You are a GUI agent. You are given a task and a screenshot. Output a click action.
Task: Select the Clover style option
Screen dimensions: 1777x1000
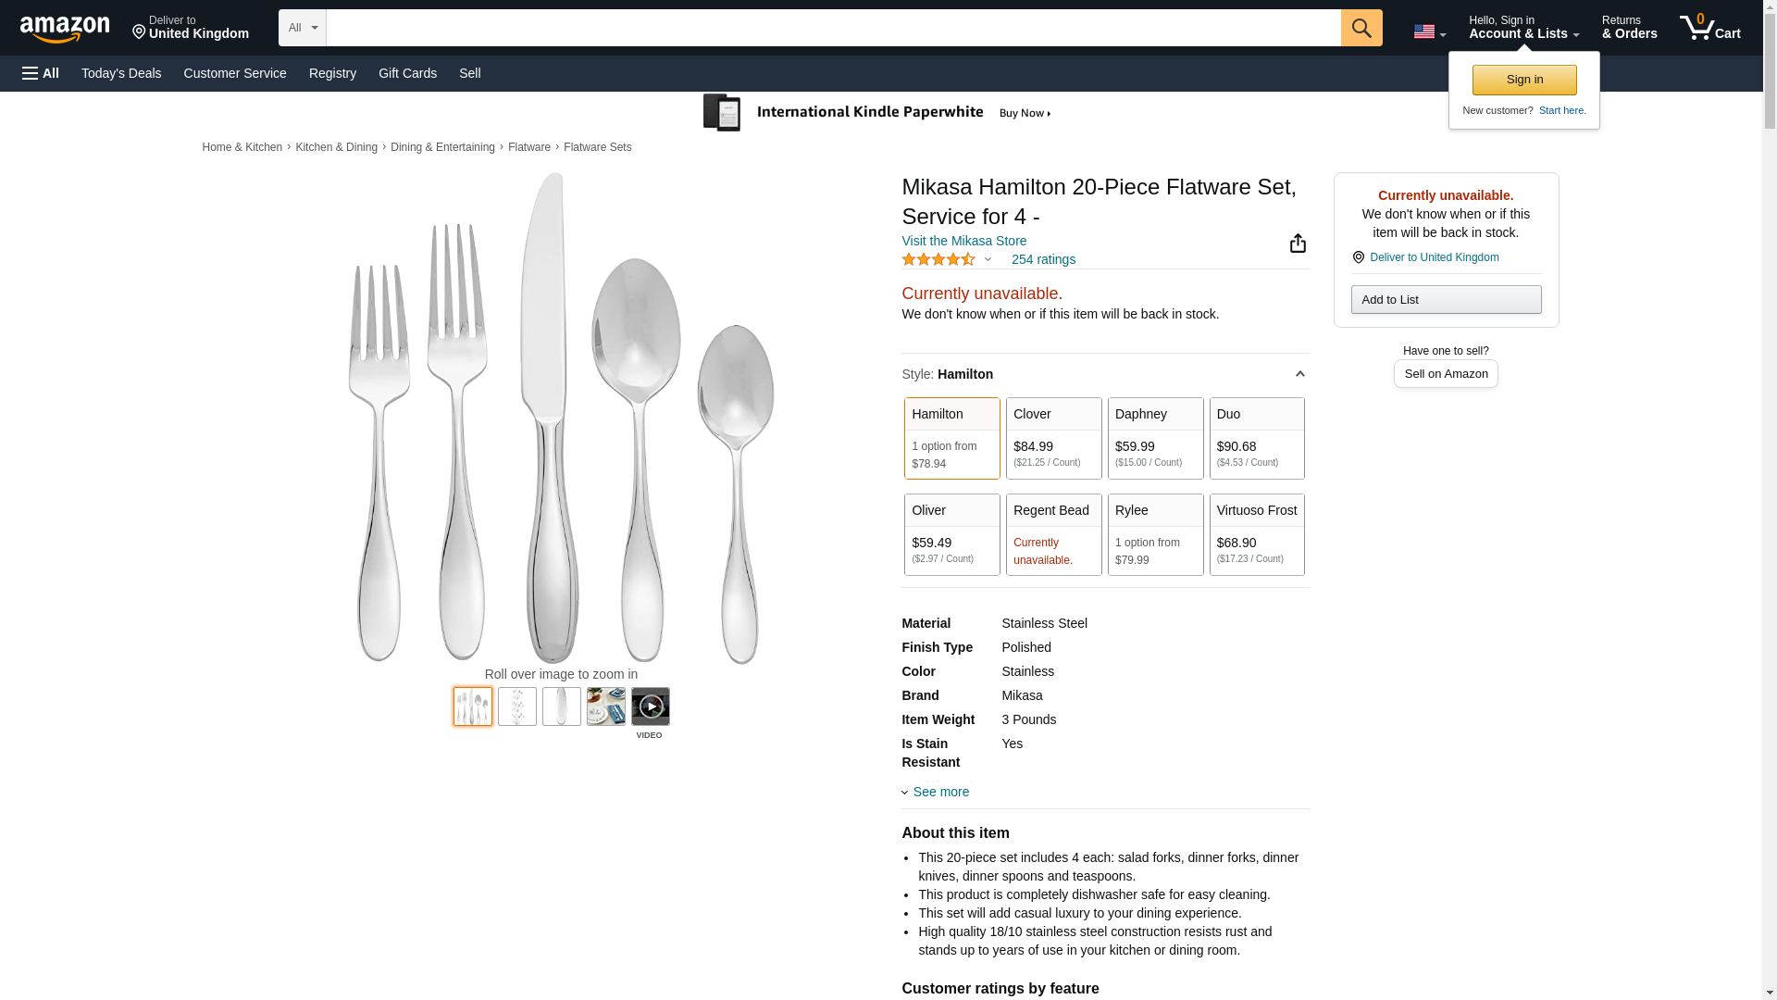point(1053,438)
